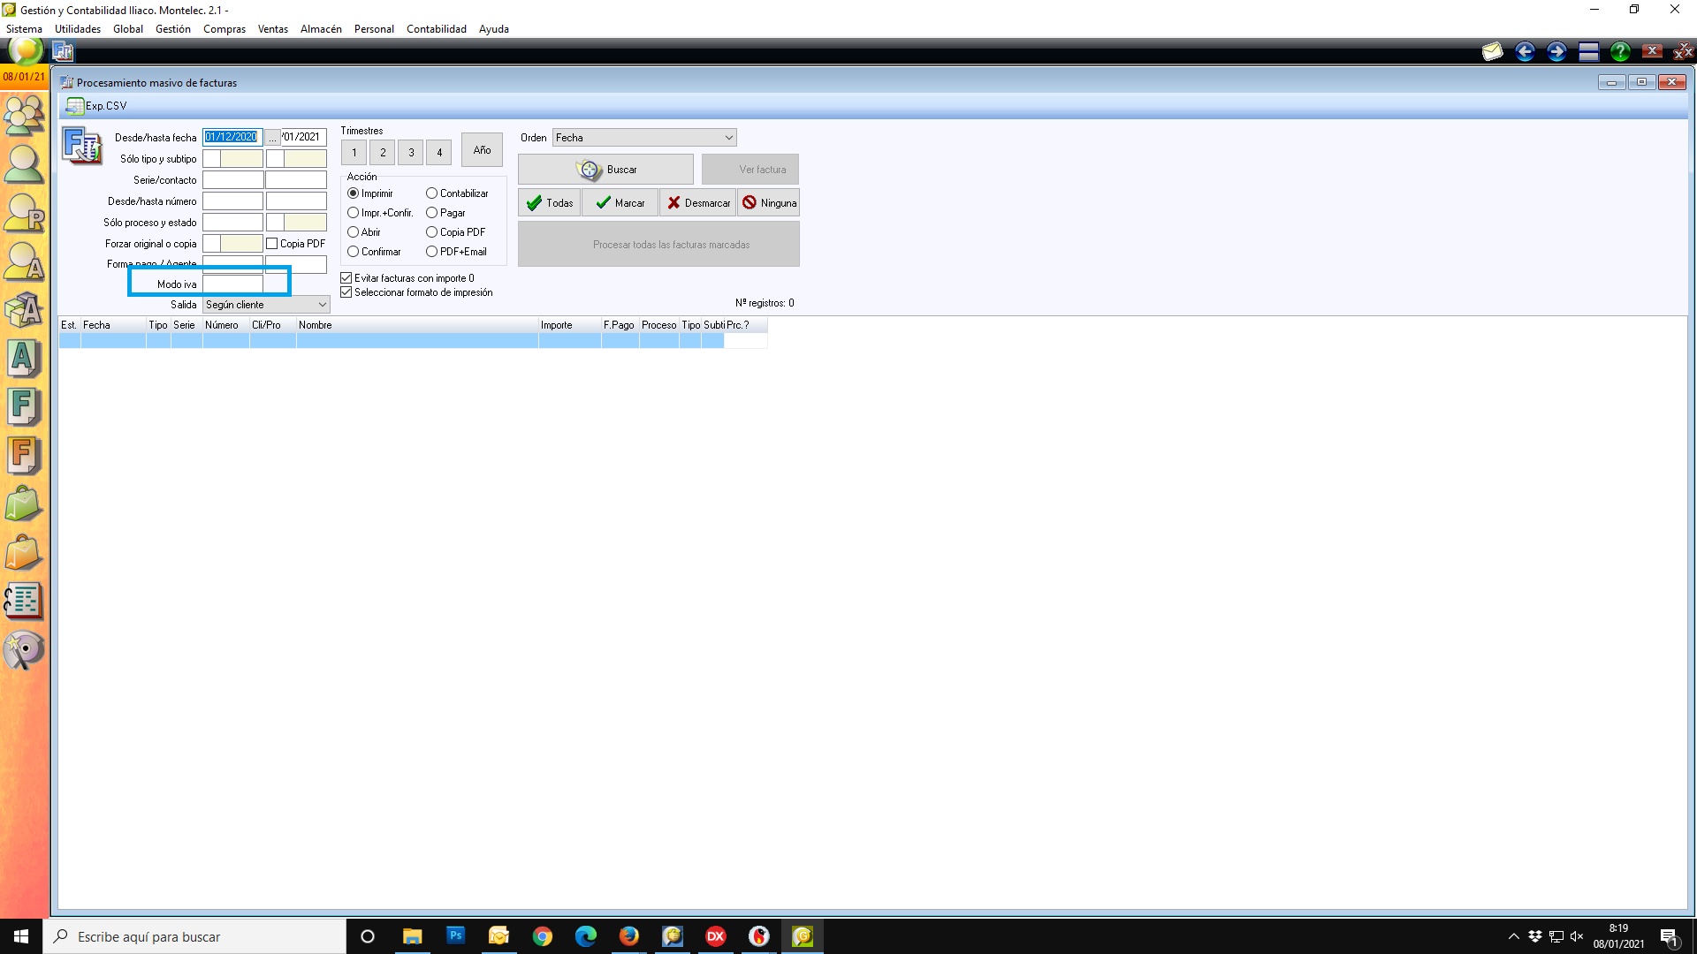Go forward with the blue right arrow
Image resolution: width=1697 pixels, height=954 pixels.
1556,51
